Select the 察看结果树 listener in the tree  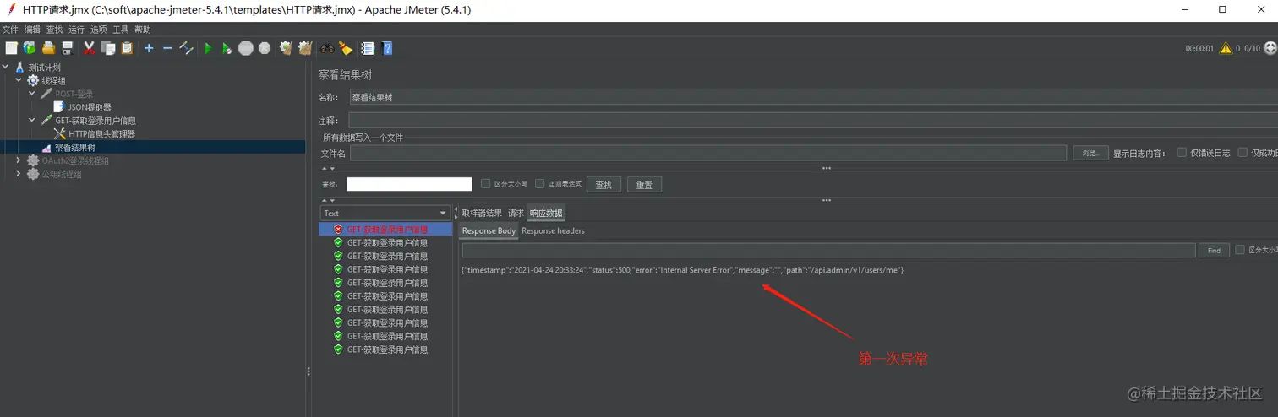tap(74, 147)
